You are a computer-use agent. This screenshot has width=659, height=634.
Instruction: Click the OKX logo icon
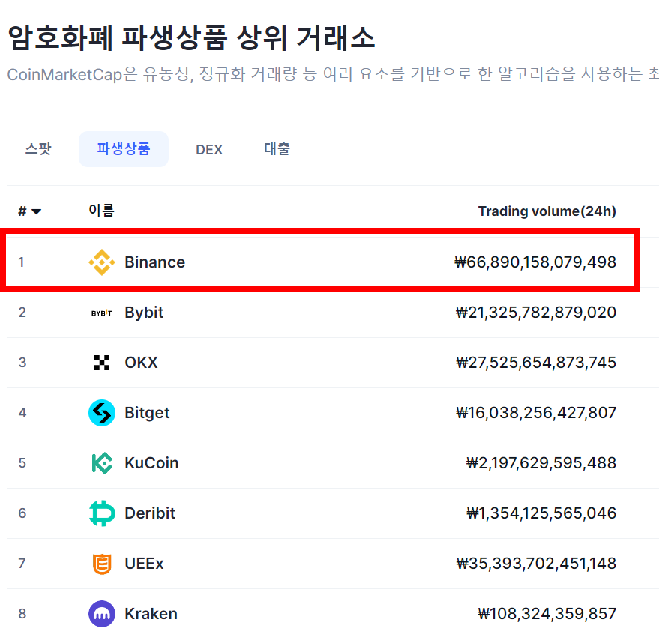click(x=102, y=363)
